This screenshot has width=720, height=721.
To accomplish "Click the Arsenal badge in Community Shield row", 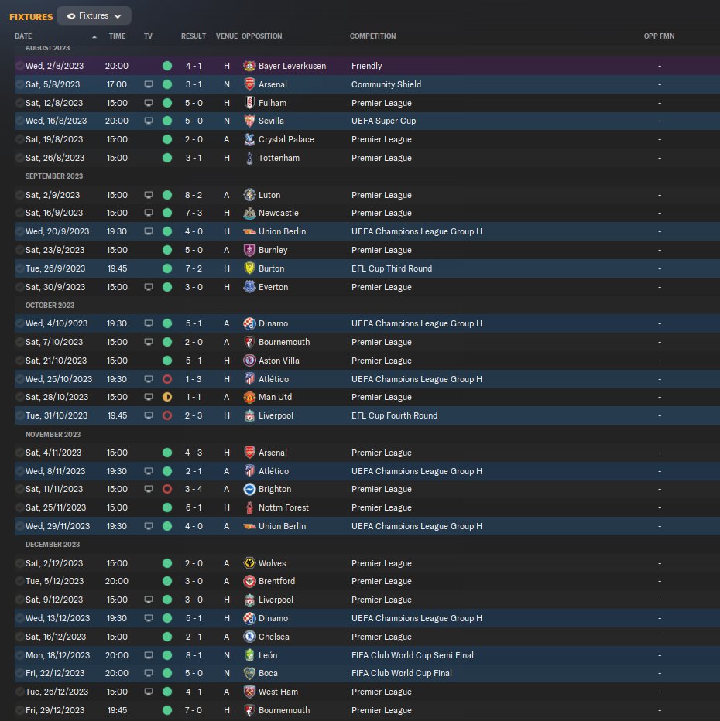I will click(249, 84).
